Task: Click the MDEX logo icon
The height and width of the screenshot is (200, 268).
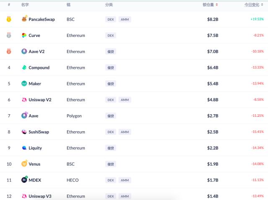Action: coord(24,180)
